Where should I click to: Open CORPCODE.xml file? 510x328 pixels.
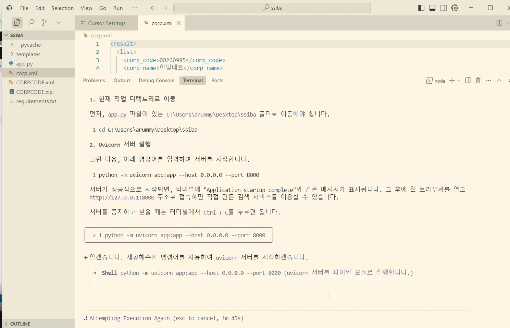[38, 83]
